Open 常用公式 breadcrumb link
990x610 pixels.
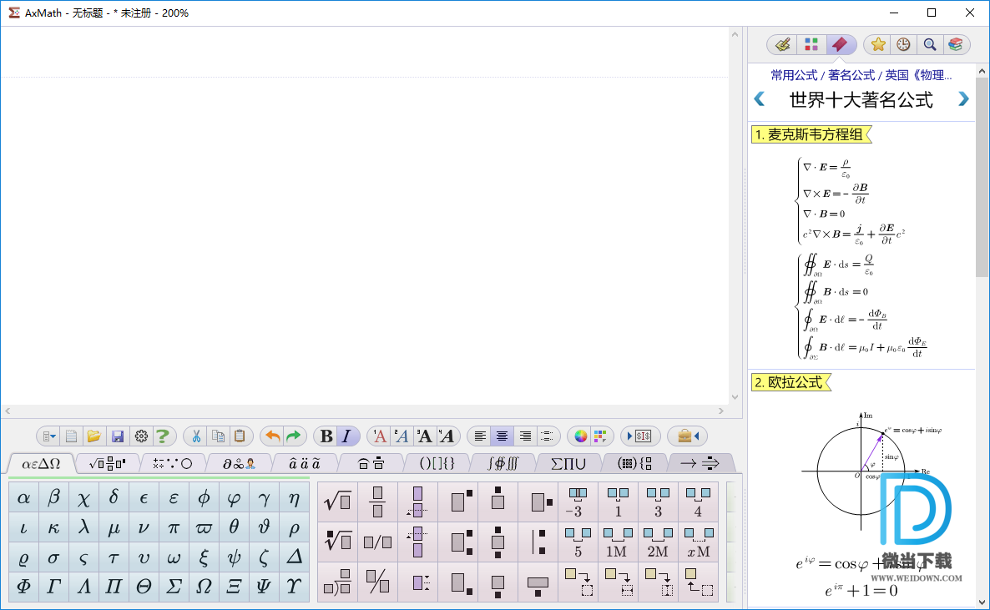794,75
